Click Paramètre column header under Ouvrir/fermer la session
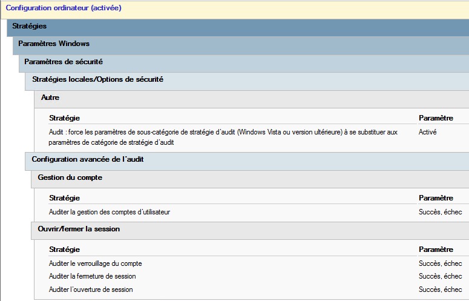 pos(436,250)
